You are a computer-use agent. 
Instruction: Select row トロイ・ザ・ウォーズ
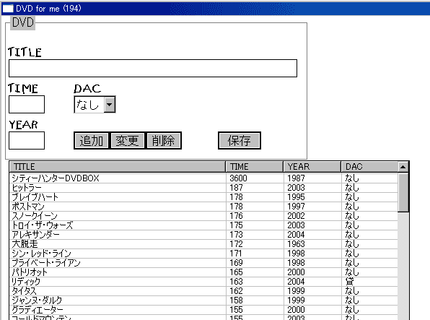[x=203, y=225]
